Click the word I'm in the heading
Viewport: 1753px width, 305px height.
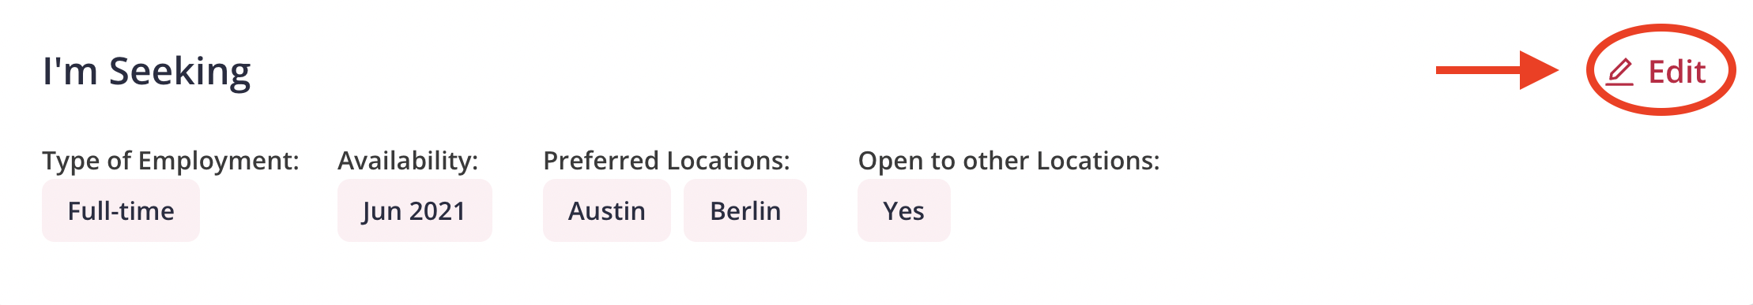coord(70,71)
